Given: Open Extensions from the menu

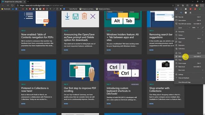Looking at the screenshot, I should tap(189, 45).
